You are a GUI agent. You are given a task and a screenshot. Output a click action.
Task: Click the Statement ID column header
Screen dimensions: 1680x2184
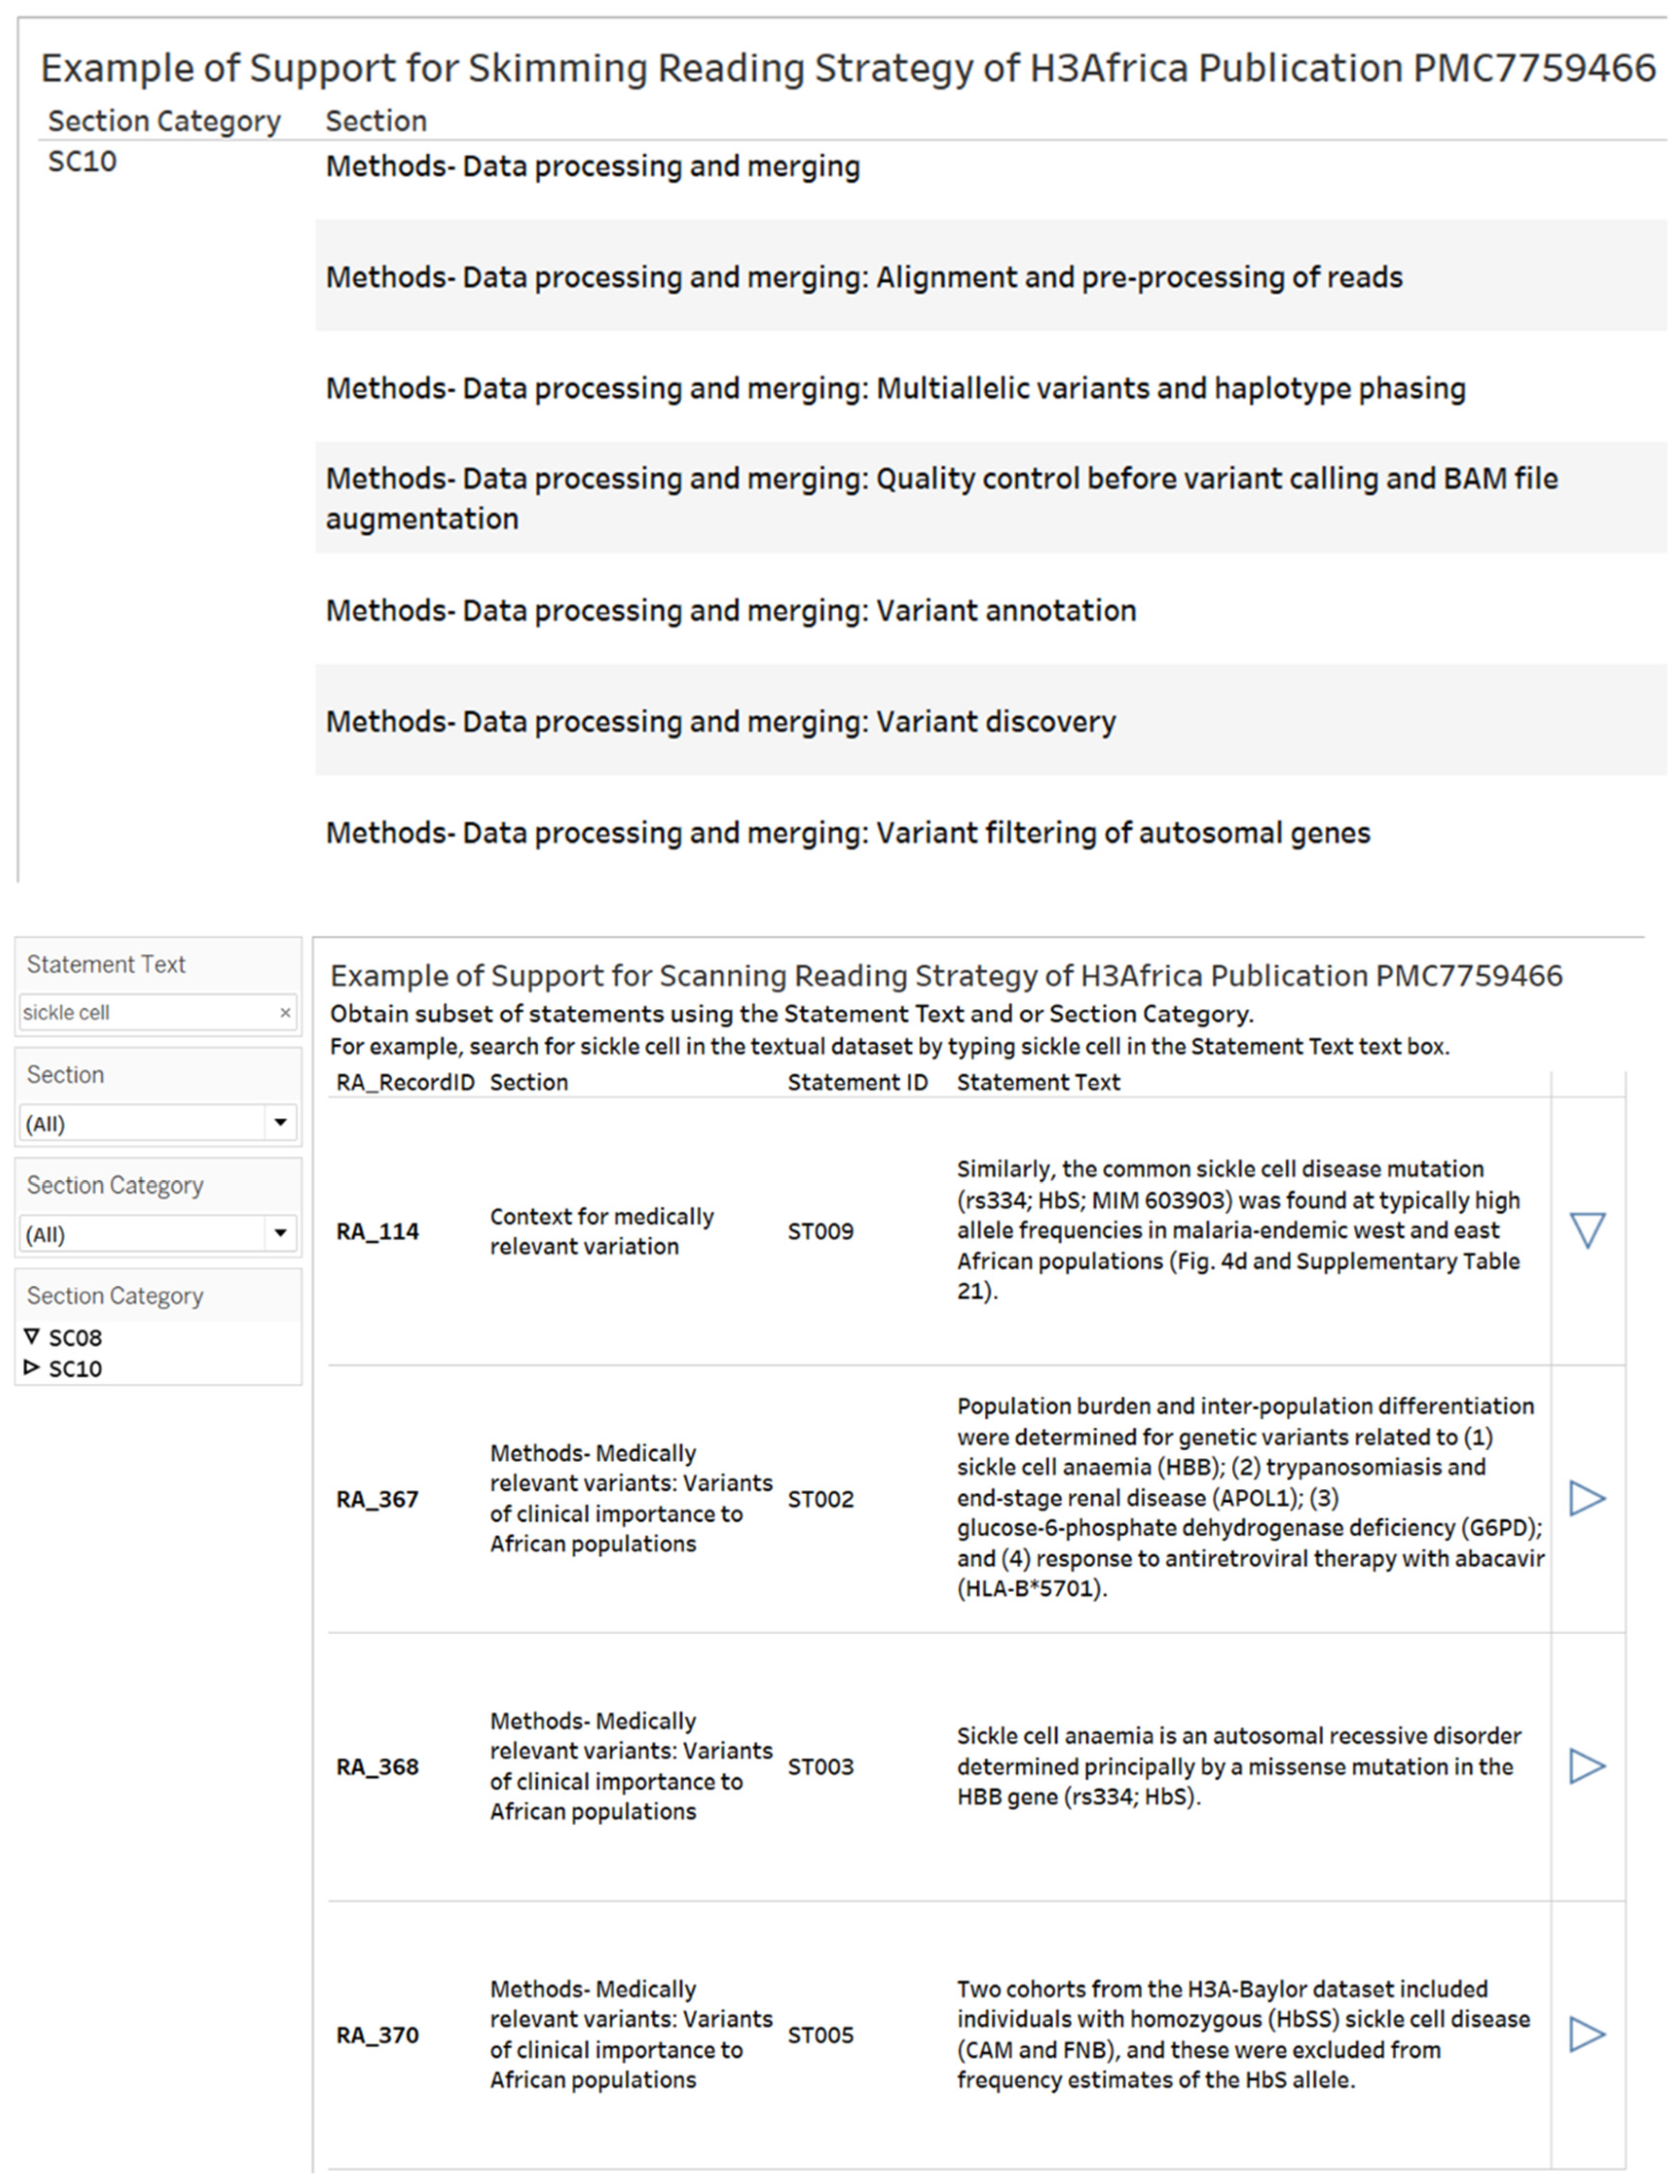pos(857,1082)
